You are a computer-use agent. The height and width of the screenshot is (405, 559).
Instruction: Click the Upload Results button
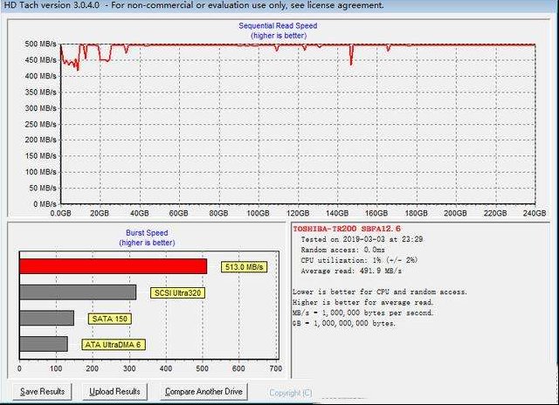[x=114, y=391]
